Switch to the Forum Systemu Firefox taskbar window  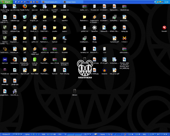52,2
